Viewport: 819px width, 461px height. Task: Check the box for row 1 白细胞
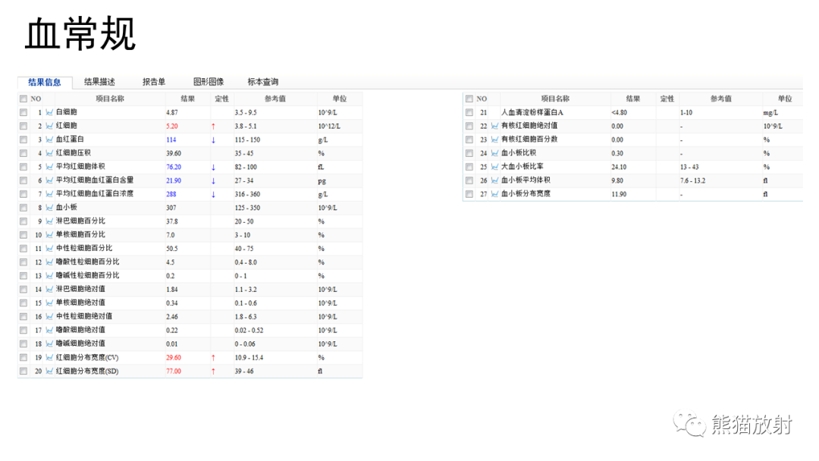click(x=24, y=112)
